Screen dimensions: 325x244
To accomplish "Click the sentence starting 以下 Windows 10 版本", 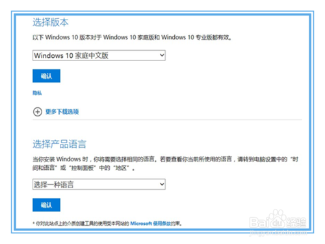I will (x=132, y=38).
